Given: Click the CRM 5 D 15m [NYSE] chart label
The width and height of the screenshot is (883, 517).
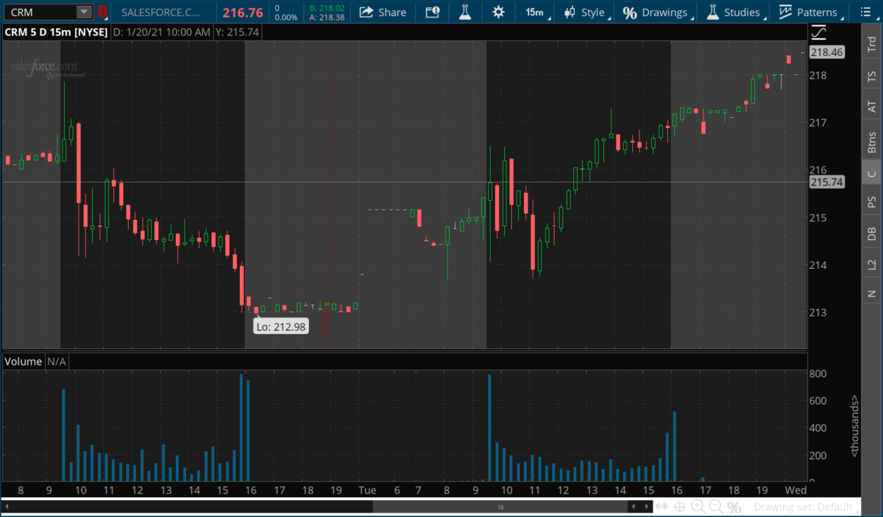Looking at the screenshot, I should [x=57, y=32].
